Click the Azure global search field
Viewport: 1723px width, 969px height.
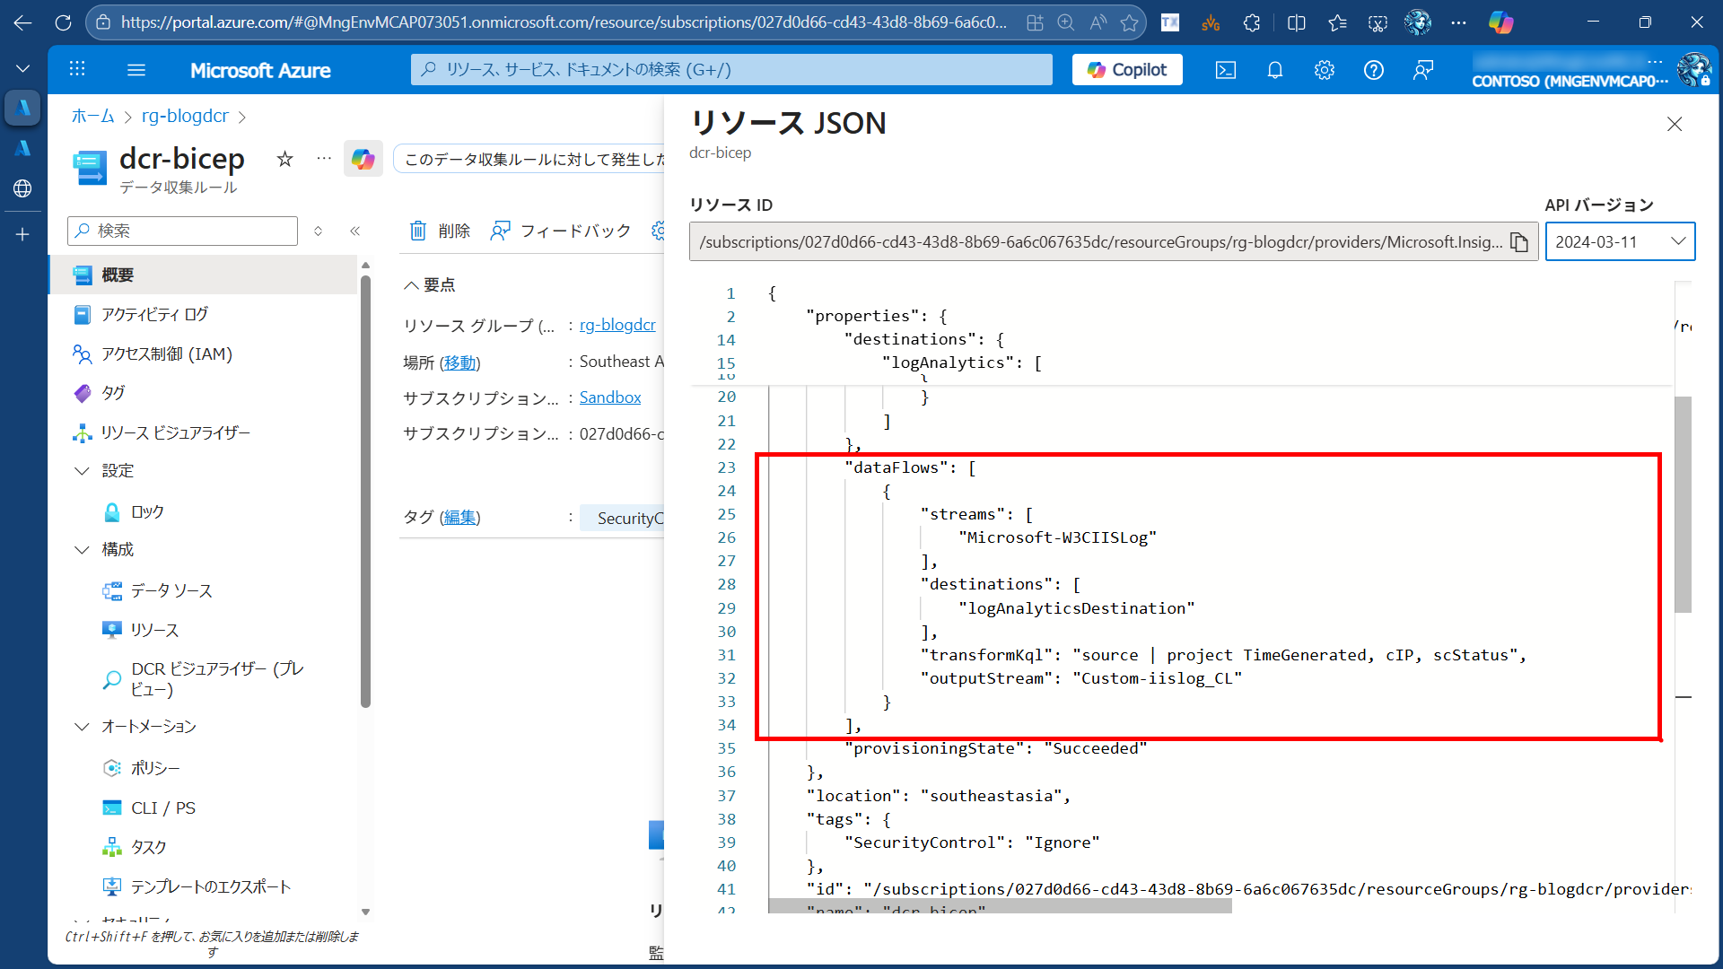(731, 70)
